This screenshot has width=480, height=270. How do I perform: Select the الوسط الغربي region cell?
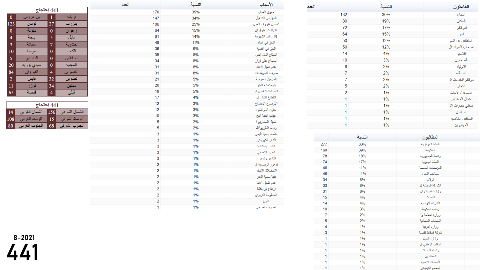tap(31, 119)
